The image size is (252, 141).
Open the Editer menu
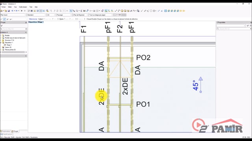tap(10, 7)
